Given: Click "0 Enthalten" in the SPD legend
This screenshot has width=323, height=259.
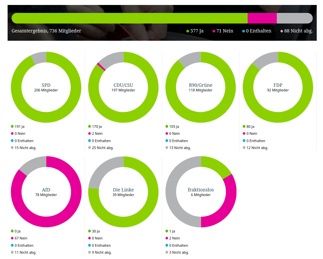Looking at the screenshot, I should pyautogui.click(x=22, y=141).
